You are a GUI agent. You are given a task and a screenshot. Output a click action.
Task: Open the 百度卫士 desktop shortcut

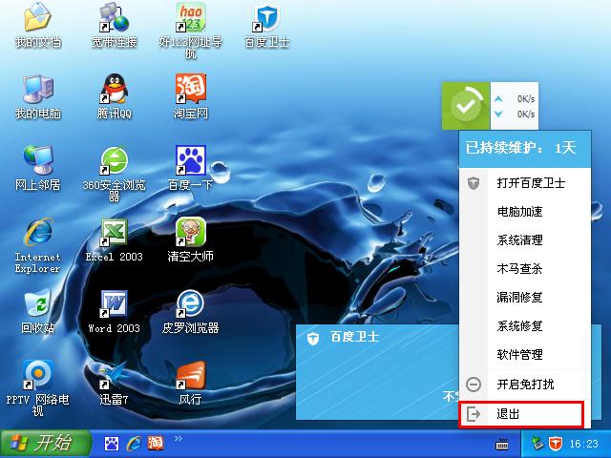coord(266,21)
